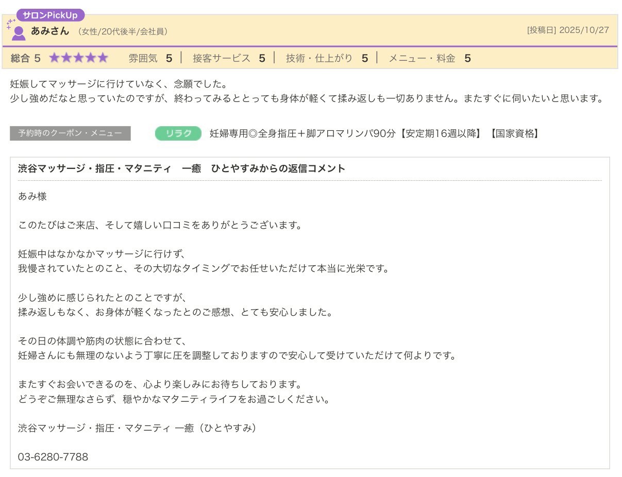Click the first purple rating star

[55, 58]
